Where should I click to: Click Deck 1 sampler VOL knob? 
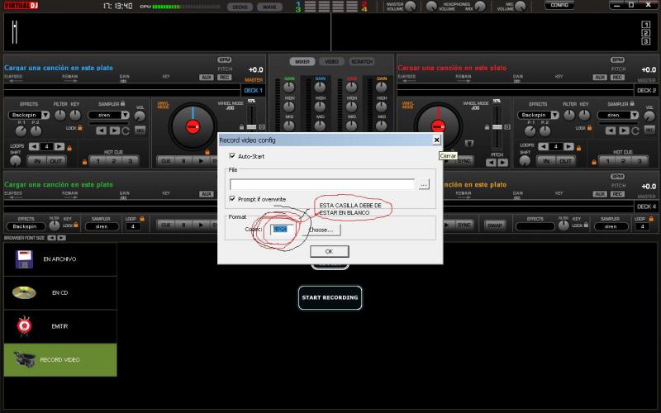(x=140, y=116)
